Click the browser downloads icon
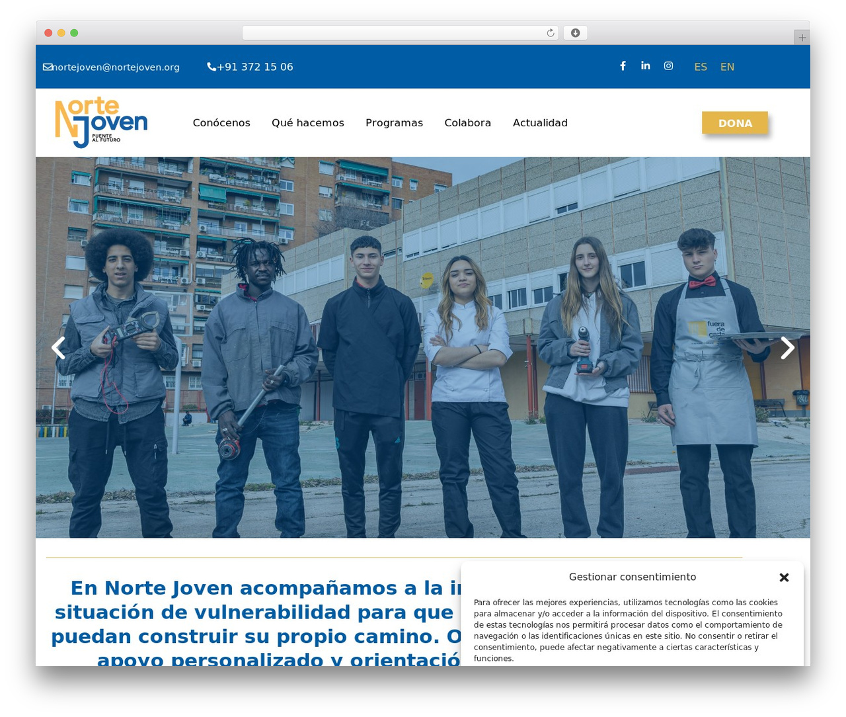The height and width of the screenshot is (717, 846). [x=576, y=33]
